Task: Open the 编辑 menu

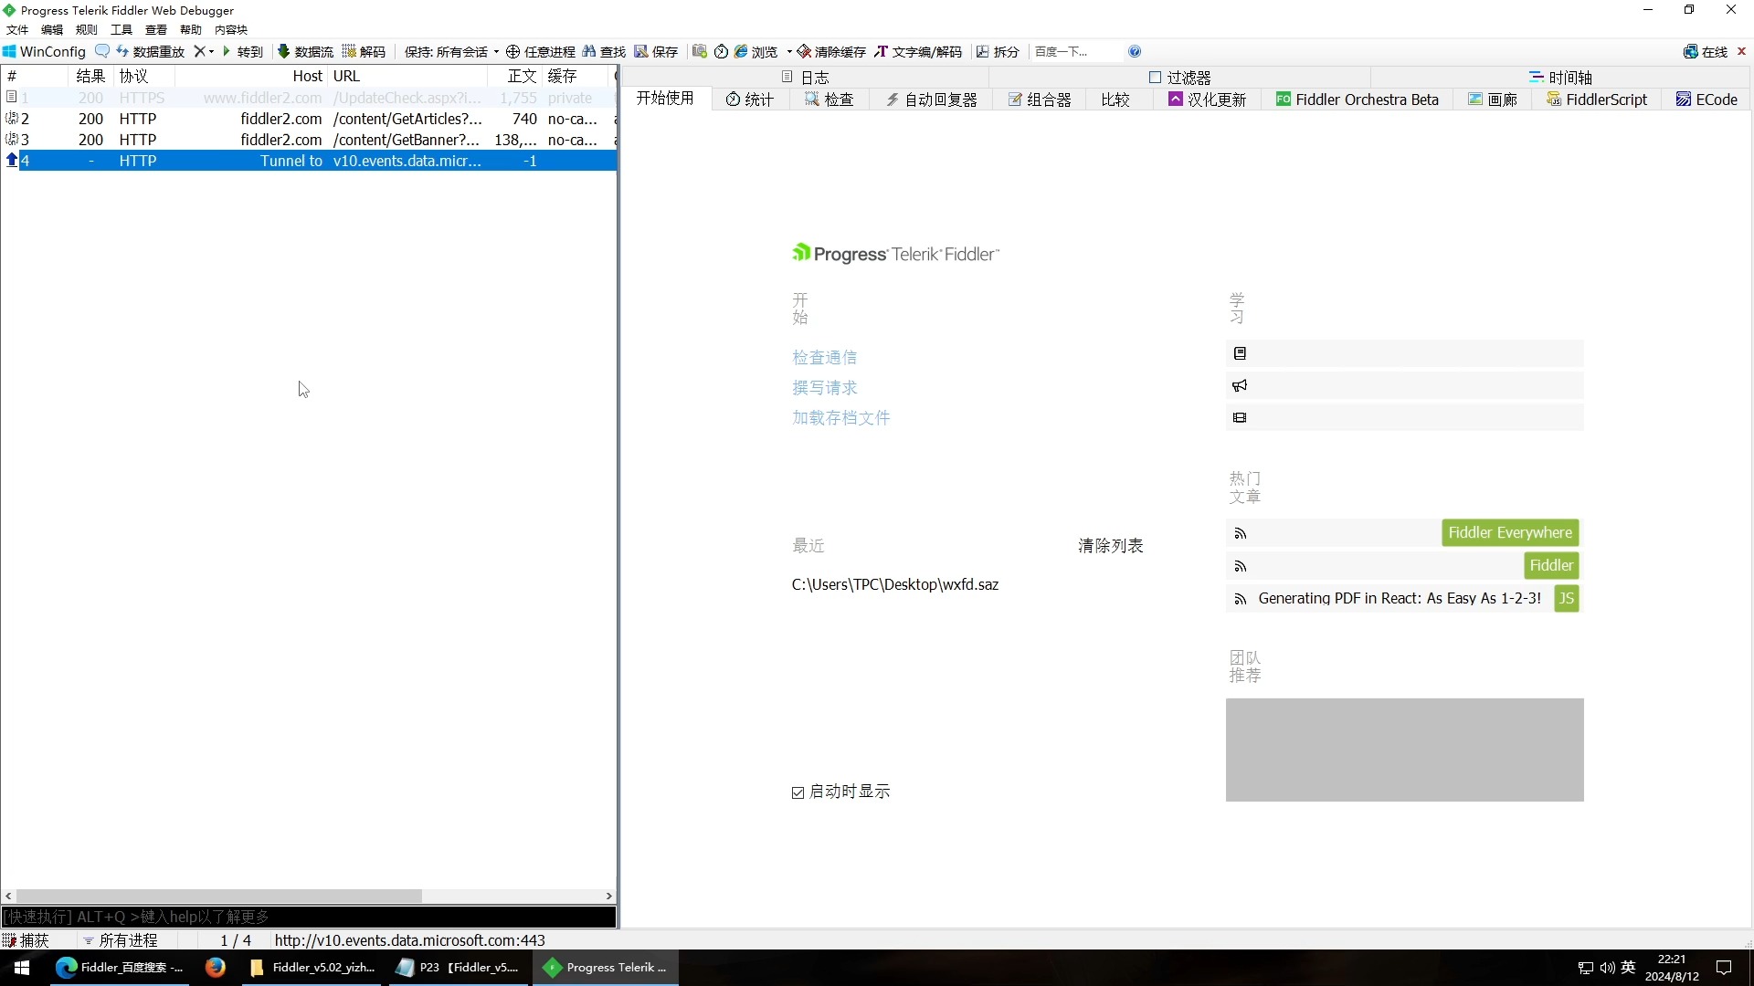Action: coord(52,30)
